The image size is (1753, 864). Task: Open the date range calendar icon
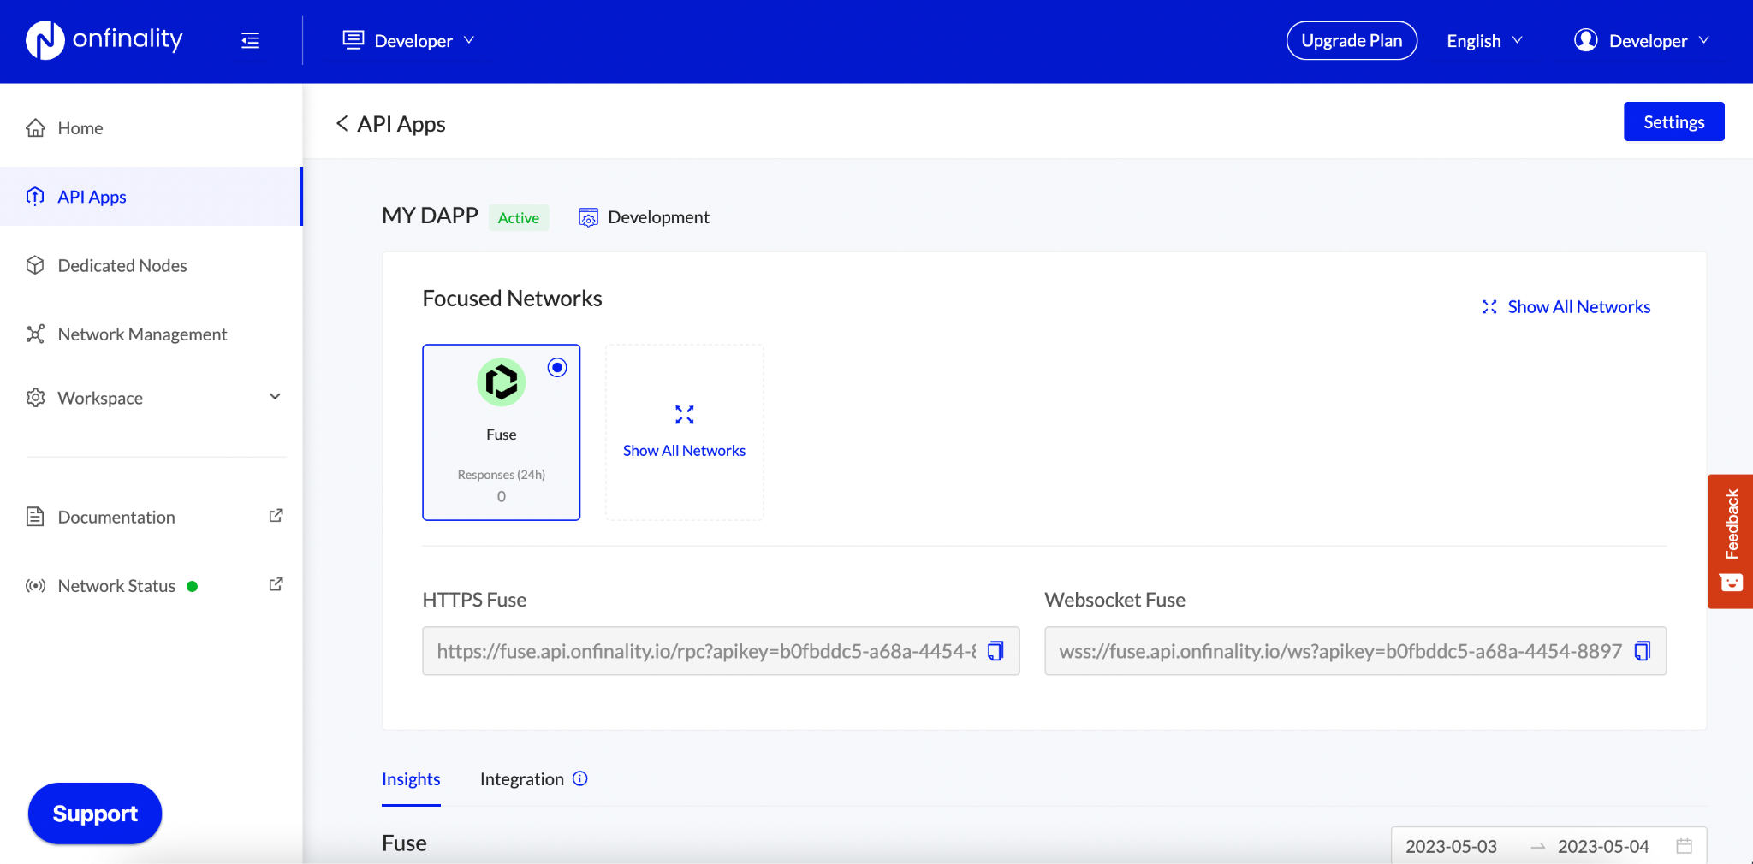coord(1684,846)
